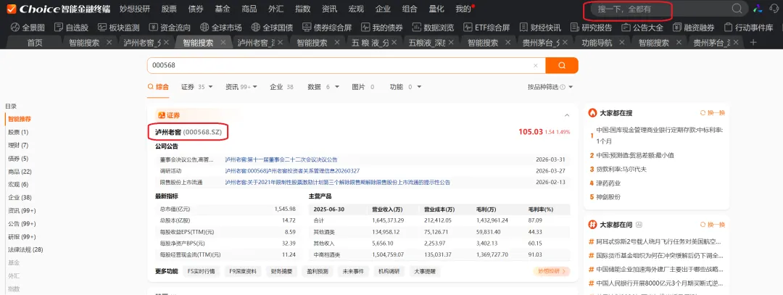The height and width of the screenshot is (295, 783).
Task: Add a new tab with plus icon
Action: 754,43
